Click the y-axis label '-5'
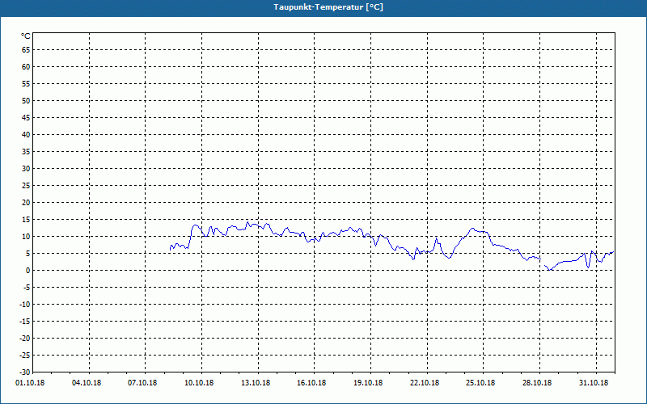Viewport: 647px width, 404px height. click(27, 288)
